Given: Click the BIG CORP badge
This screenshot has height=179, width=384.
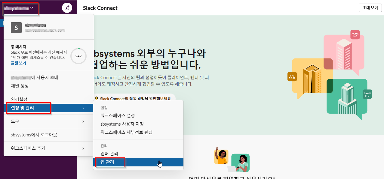Looking at the screenshot, I should click(292, 76).
